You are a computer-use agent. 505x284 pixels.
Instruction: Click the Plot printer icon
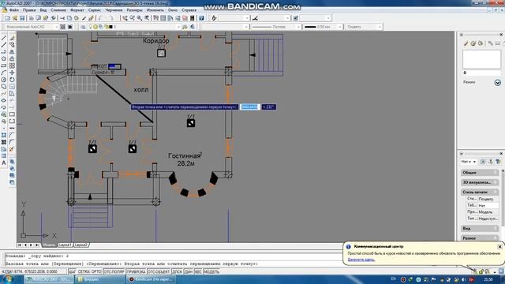pyautogui.click(x=32, y=18)
